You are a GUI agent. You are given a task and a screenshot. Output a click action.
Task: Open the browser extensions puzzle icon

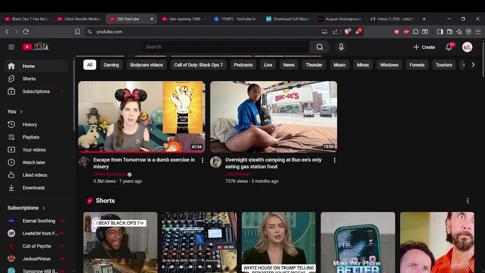[416, 32]
